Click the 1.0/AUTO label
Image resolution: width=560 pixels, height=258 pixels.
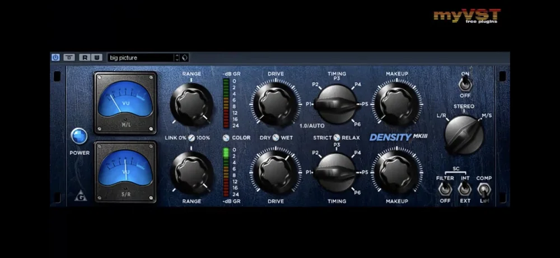click(312, 126)
